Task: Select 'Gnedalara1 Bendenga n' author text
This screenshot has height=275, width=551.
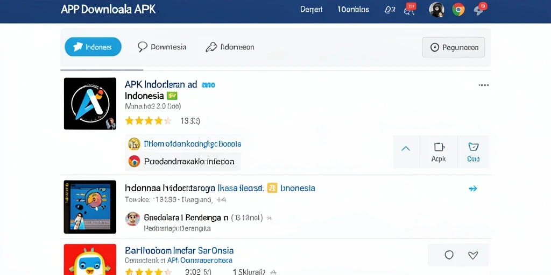Action: click(186, 218)
